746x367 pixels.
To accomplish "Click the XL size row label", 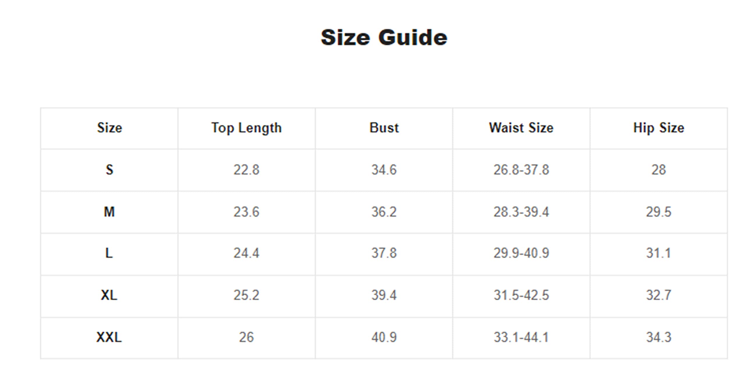I will (x=109, y=295).
